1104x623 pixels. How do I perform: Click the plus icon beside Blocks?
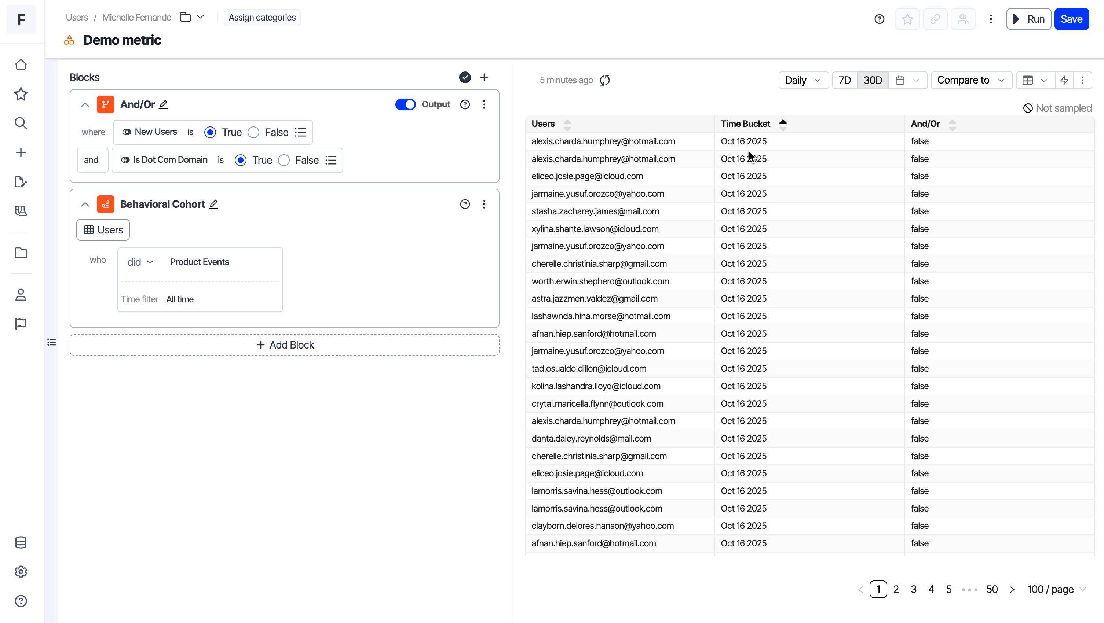coord(484,77)
